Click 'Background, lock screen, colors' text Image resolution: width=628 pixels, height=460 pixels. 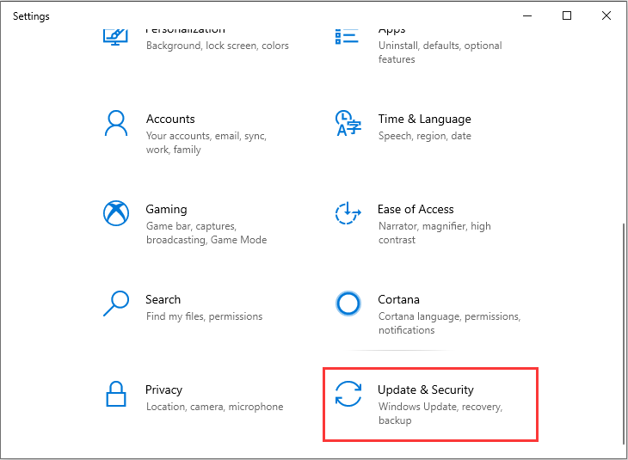click(x=218, y=46)
